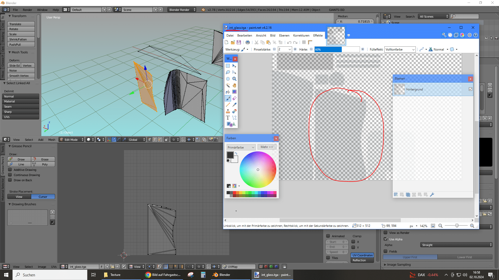Open the Effekte menu
This screenshot has width=499, height=280.
point(318,36)
